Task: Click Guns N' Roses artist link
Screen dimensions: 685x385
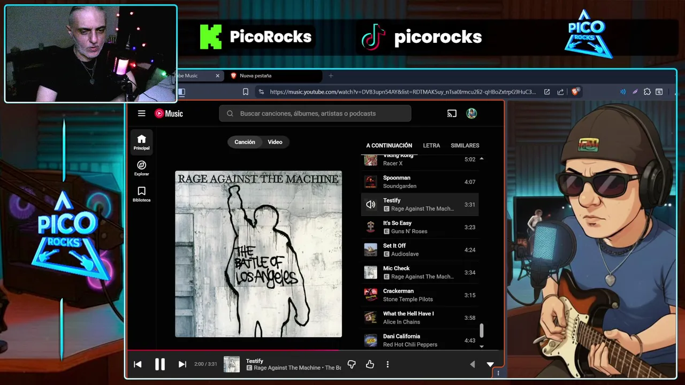Action: (x=409, y=231)
